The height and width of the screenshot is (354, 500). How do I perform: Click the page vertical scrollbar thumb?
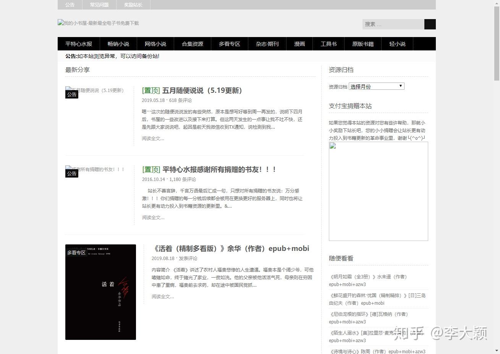point(497,43)
